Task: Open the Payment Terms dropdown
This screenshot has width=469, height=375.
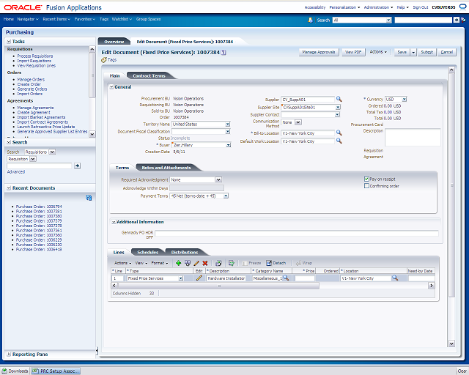Action: [x=226, y=196]
